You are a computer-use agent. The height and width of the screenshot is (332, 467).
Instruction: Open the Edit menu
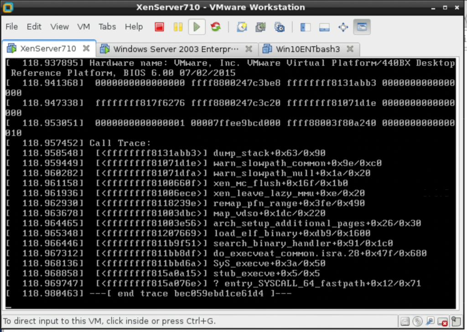(34, 26)
